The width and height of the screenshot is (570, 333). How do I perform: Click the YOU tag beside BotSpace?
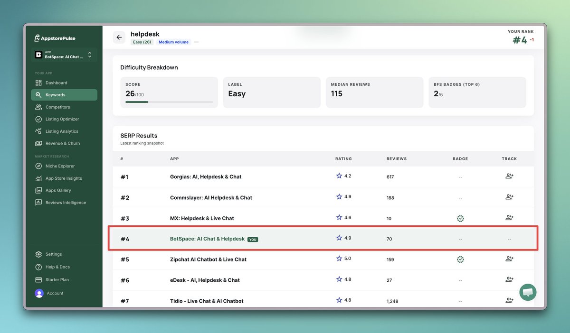point(253,240)
